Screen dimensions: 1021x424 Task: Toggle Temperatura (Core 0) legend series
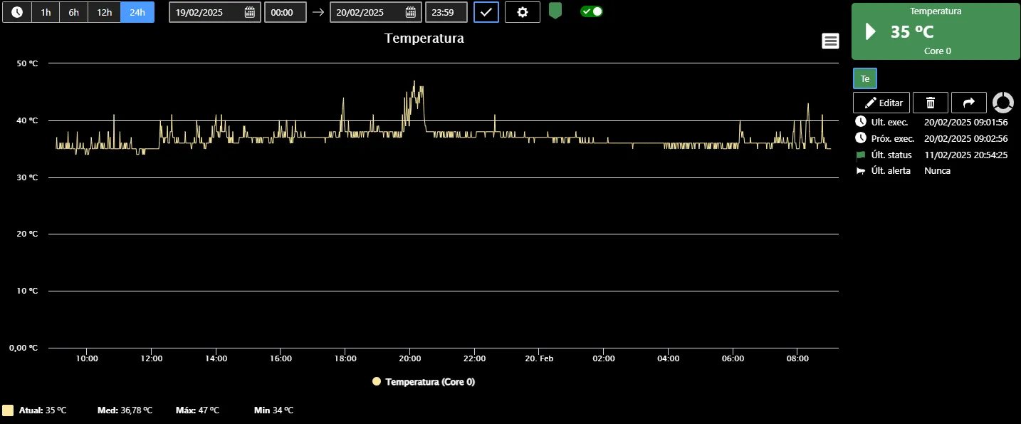pyautogui.click(x=430, y=382)
